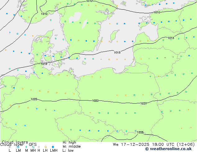Click the "M: middle" legend text
197x152 pixels.
pyautogui.click(x=71, y=146)
